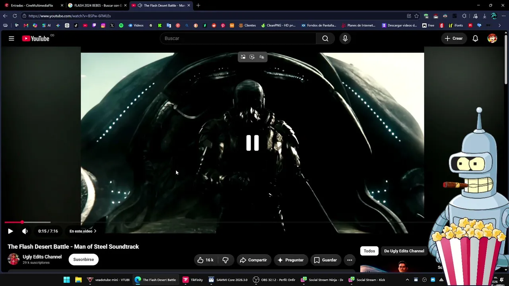Reload the page with refresh icon
This screenshot has width=509, height=286.
coord(15,16)
